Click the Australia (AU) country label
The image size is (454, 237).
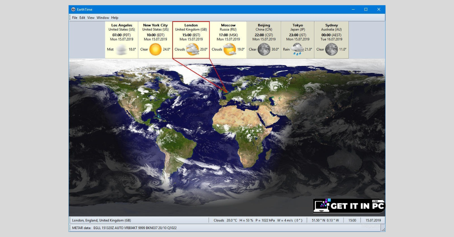[x=331, y=29]
